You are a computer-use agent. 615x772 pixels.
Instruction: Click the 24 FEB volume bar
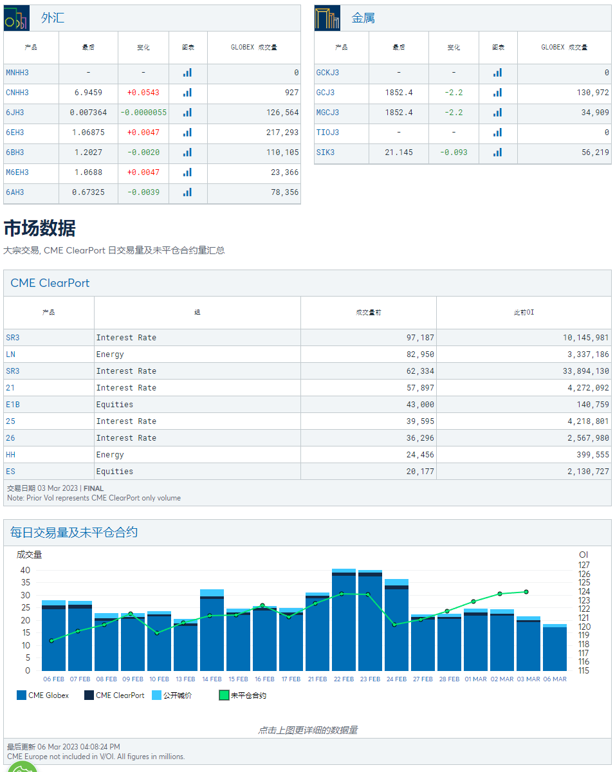point(396,625)
